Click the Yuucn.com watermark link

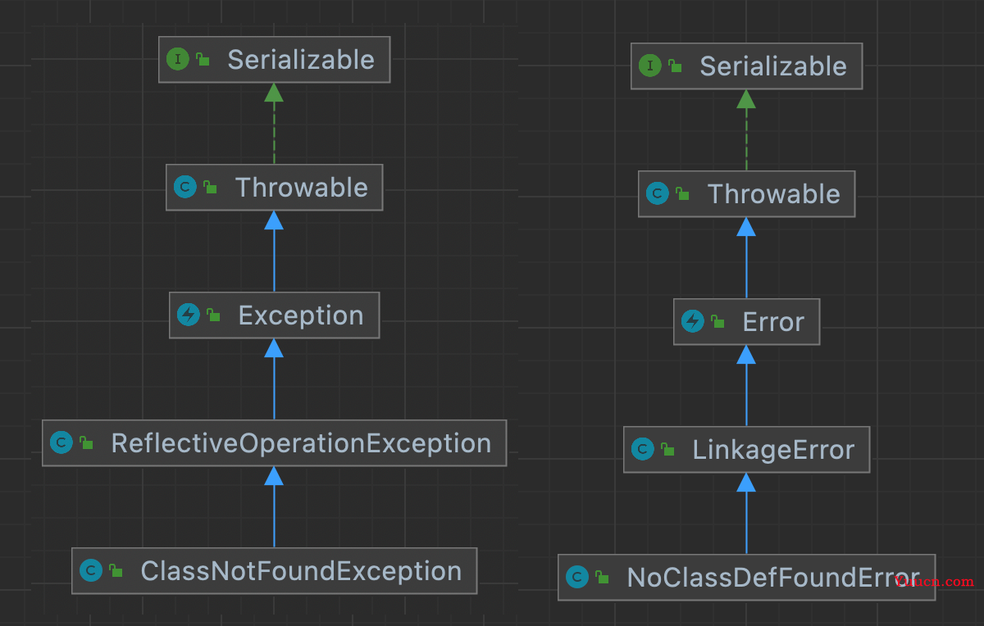[x=934, y=582]
